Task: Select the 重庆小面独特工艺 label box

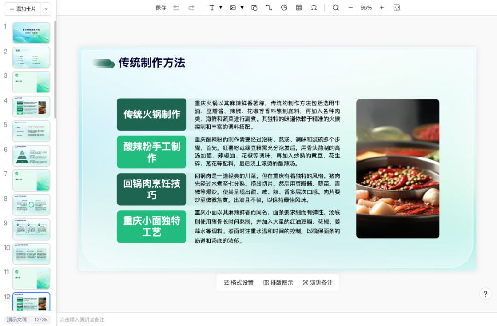Action: pyautogui.click(x=152, y=227)
